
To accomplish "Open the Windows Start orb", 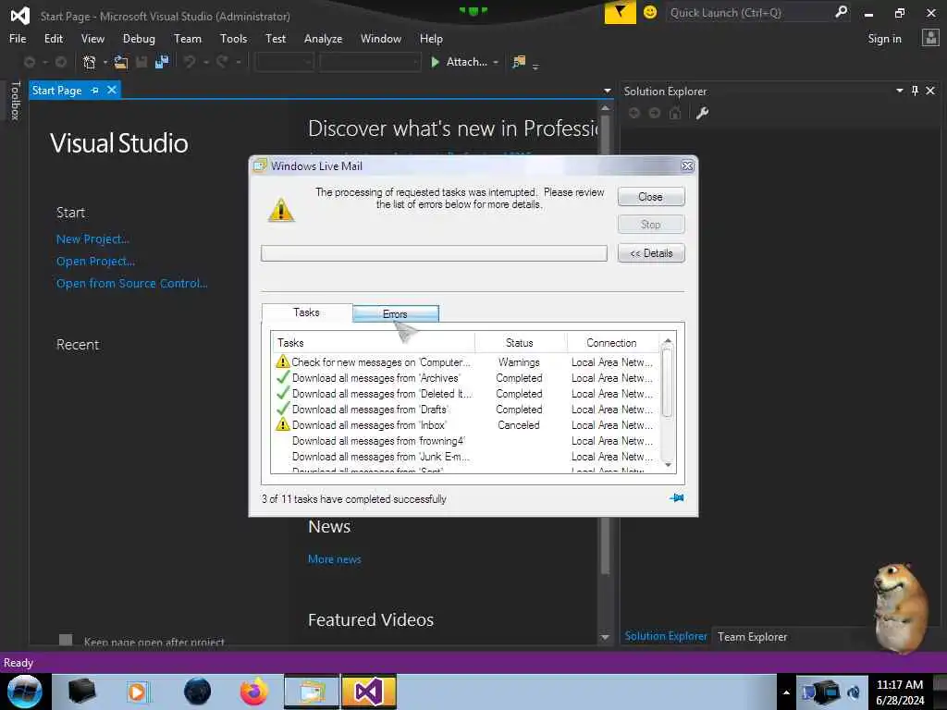I will coord(25,692).
